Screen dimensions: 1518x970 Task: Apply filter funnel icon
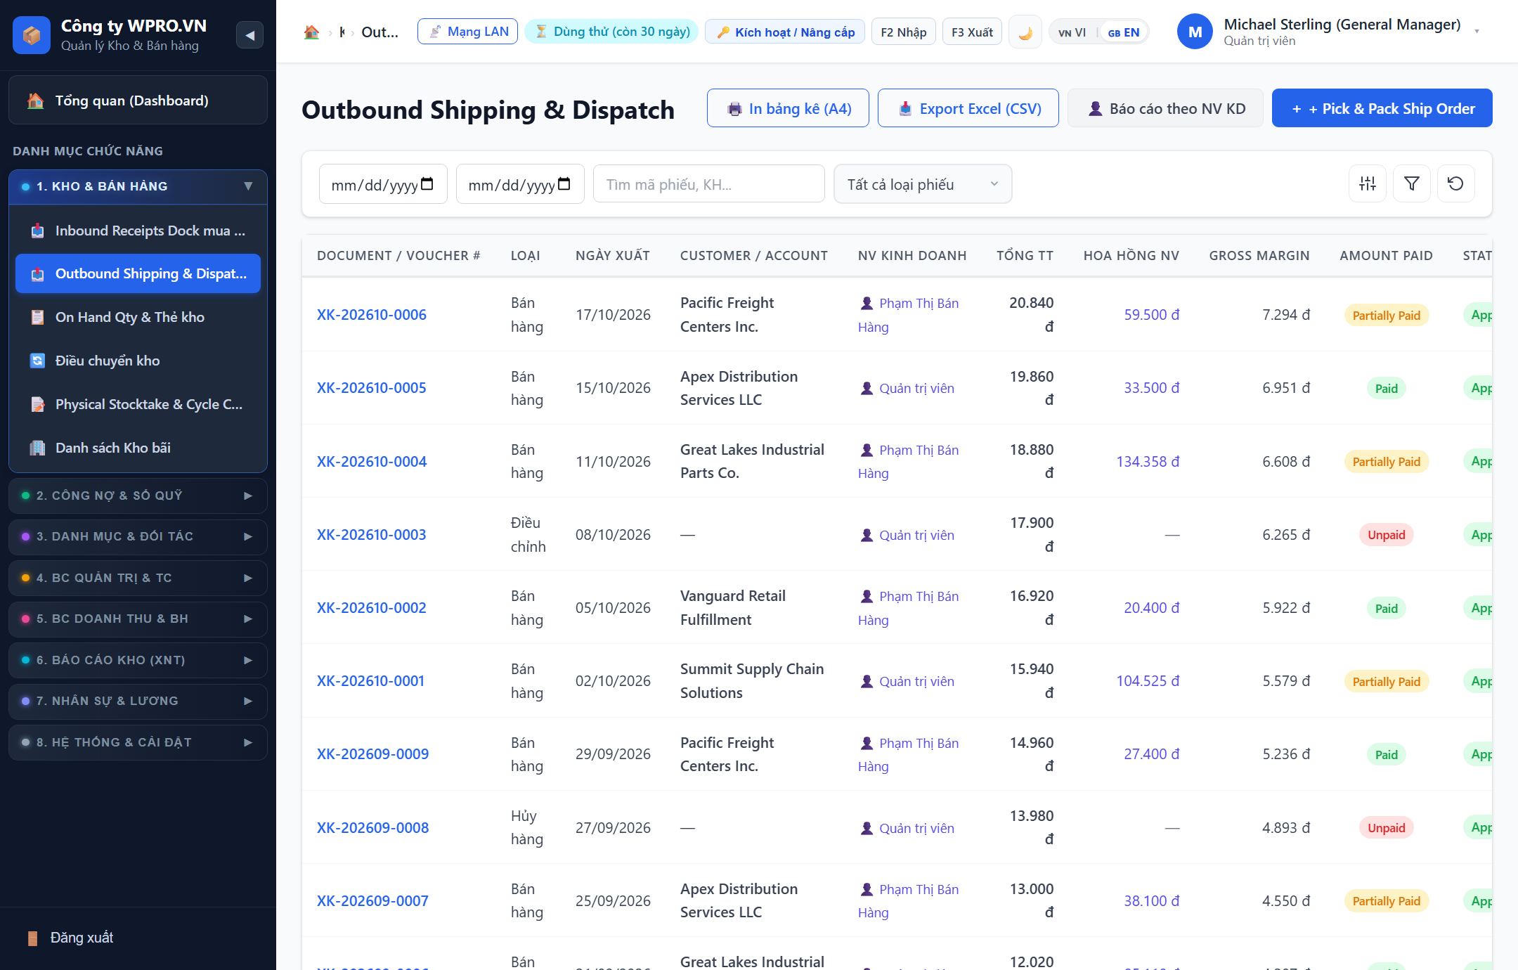[1412, 184]
